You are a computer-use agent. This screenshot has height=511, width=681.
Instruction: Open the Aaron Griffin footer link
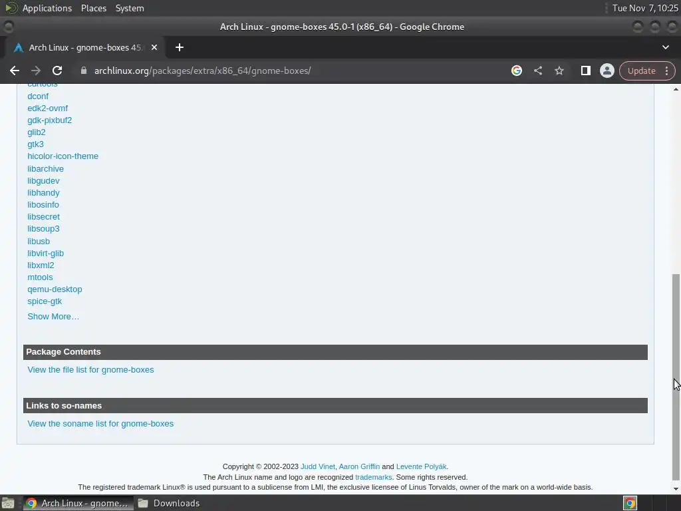359,466
